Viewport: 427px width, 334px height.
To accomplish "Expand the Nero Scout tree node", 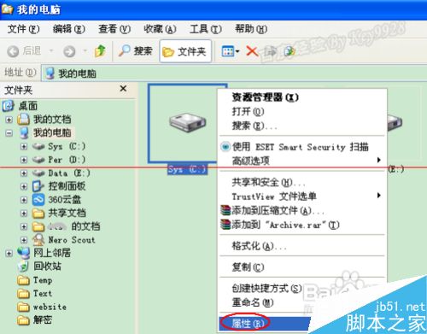I will pos(24,240).
